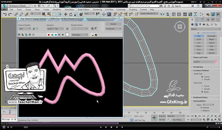Viewport: 222px width, 130px height.
Task: Click the Mirror tool icon
Action: [x=162, y=14]
